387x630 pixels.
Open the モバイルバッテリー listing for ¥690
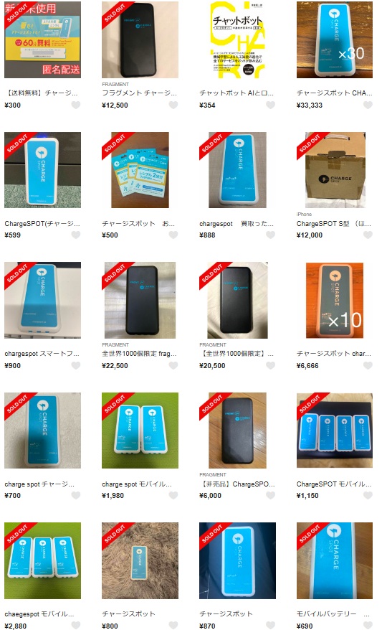click(x=333, y=614)
